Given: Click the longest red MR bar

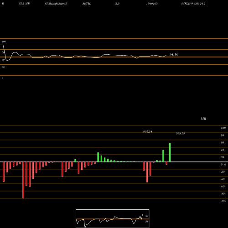Looking at the screenshot, I should coord(23,180).
